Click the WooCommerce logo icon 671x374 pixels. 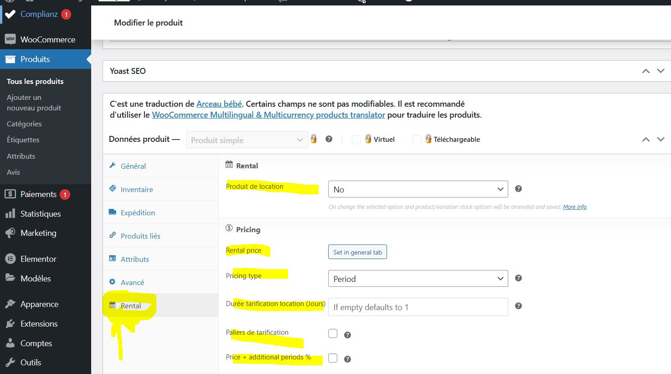10,39
